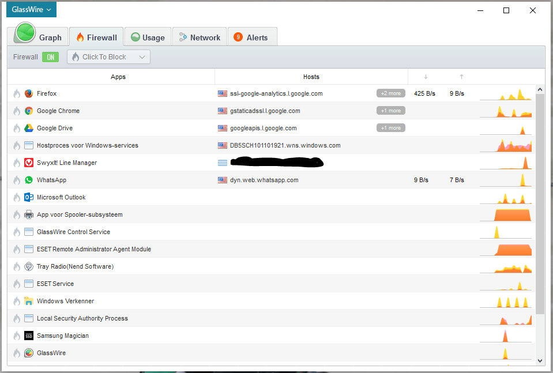Open the Usage tab
This screenshot has height=373, width=553.
click(148, 37)
